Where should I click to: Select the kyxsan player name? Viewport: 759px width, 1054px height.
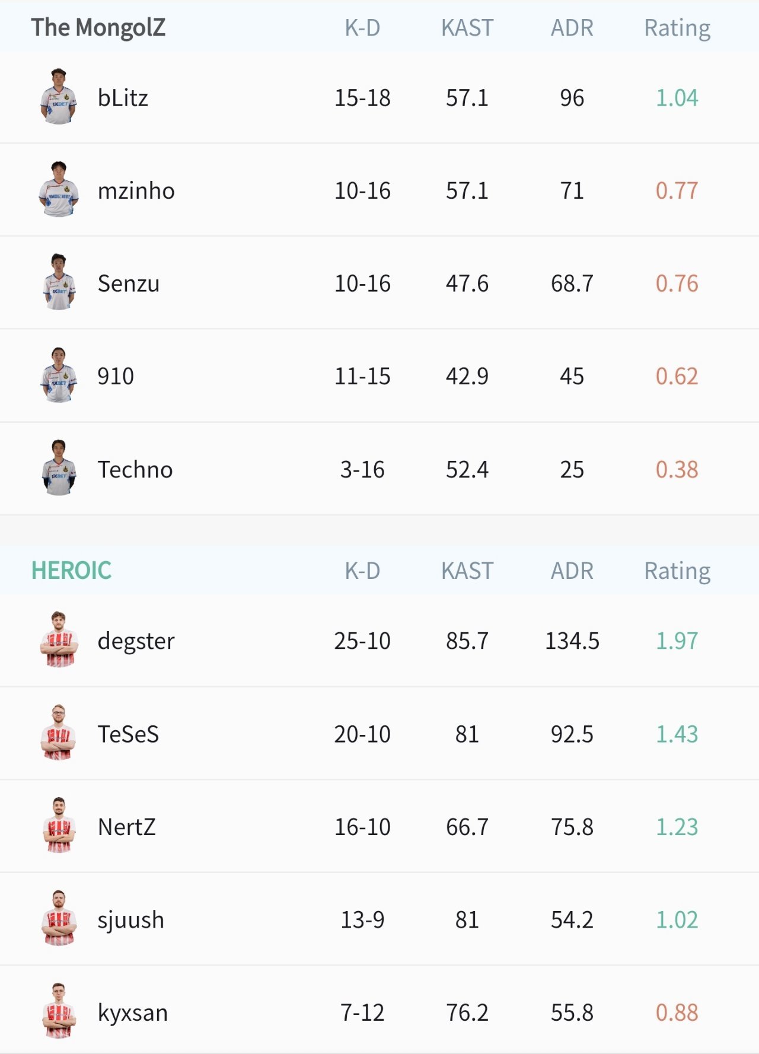[x=133, y=1012]
